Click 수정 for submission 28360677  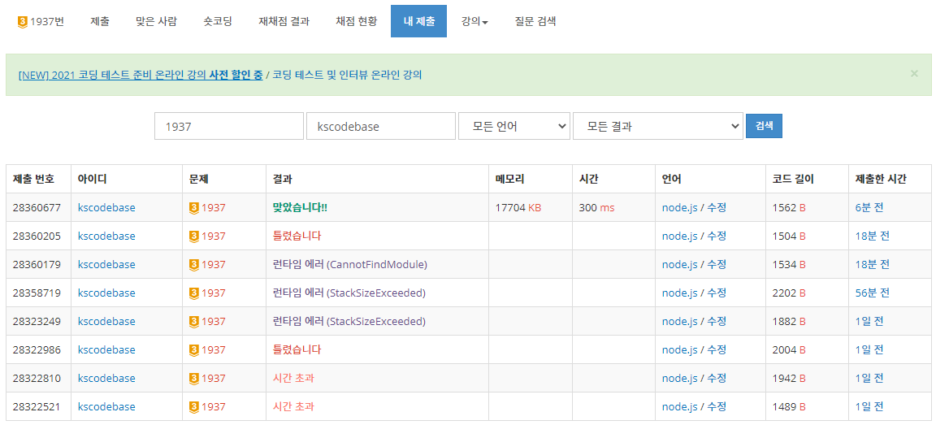(x=717, y=208)
